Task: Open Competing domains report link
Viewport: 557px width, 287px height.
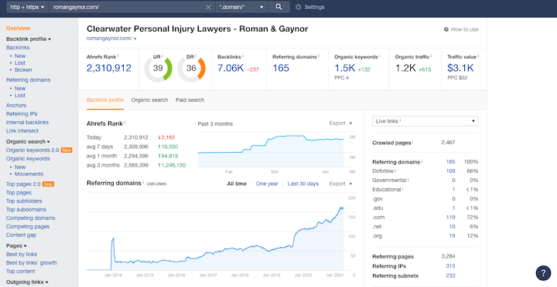Action: point(30,218)
